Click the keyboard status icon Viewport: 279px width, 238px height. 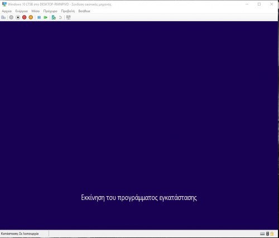262,234
